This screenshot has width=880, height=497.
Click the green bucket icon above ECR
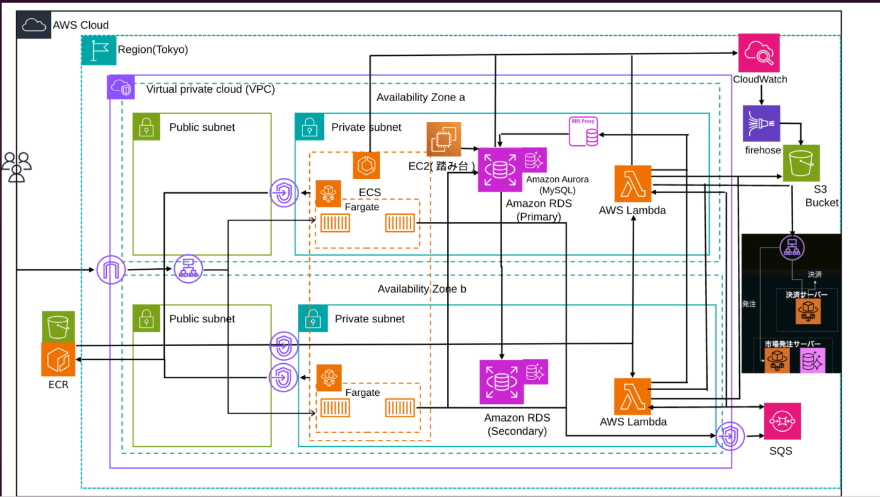(x=58, y=327)
